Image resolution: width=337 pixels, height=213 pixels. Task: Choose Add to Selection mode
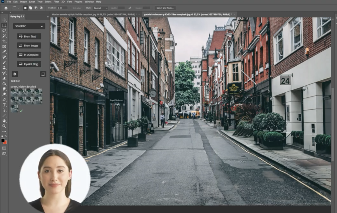click(31, 8)
